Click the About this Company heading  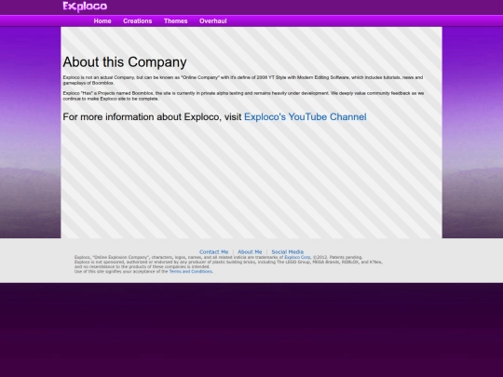pyautogui.click(x=125, y=62)
